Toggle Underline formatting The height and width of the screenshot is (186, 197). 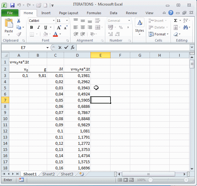pyautogui.click(x=45, y=27)
